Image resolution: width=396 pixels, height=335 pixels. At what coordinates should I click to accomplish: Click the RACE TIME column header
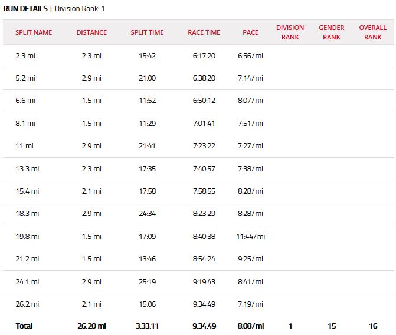pos(204,32)
